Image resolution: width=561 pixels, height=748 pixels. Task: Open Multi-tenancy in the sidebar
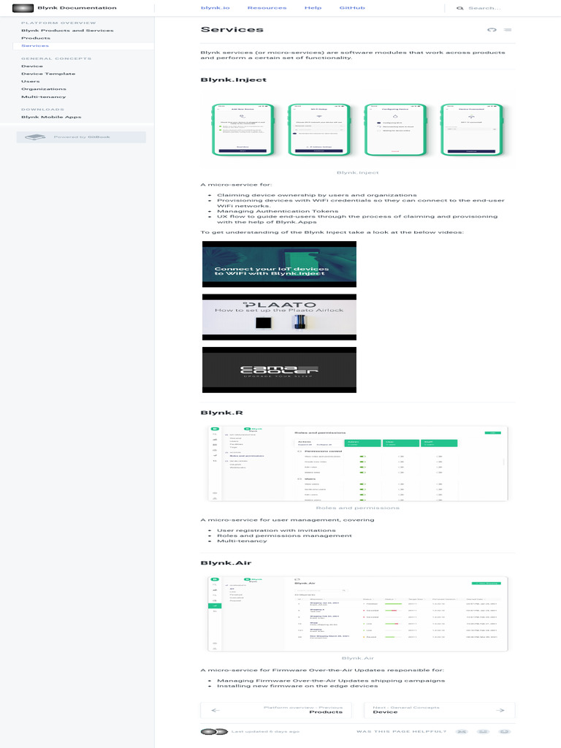43,96
